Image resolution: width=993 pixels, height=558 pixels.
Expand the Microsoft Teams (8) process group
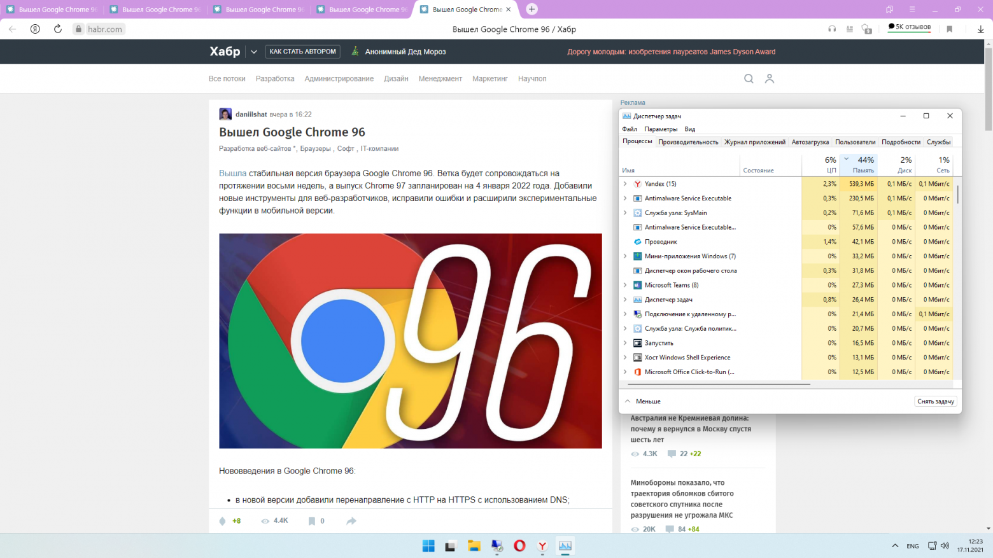(x=625, y=285)
